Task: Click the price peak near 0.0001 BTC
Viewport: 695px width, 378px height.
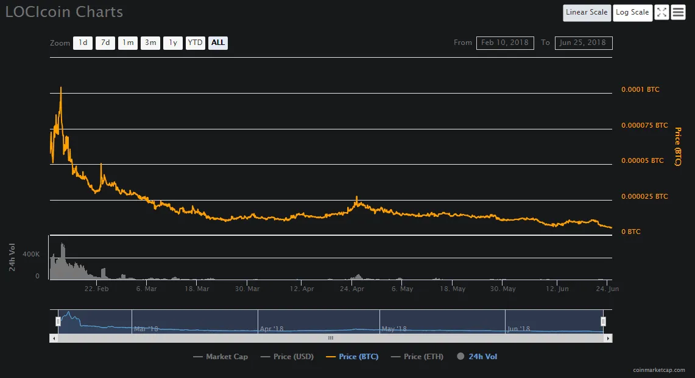Action: [x=61, y=88]
